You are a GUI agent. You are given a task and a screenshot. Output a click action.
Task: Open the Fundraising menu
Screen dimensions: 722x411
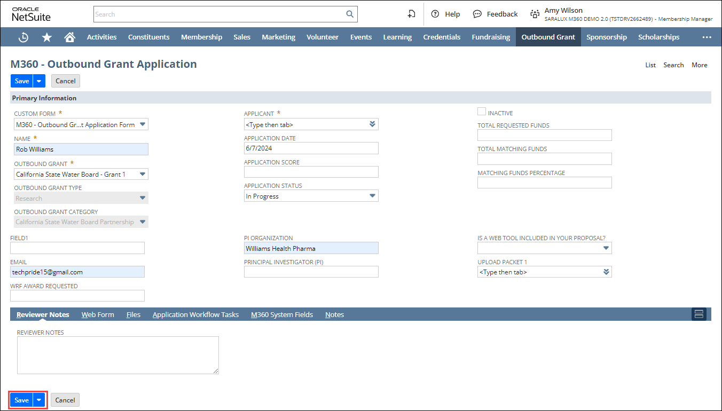[x=491, y=37]
